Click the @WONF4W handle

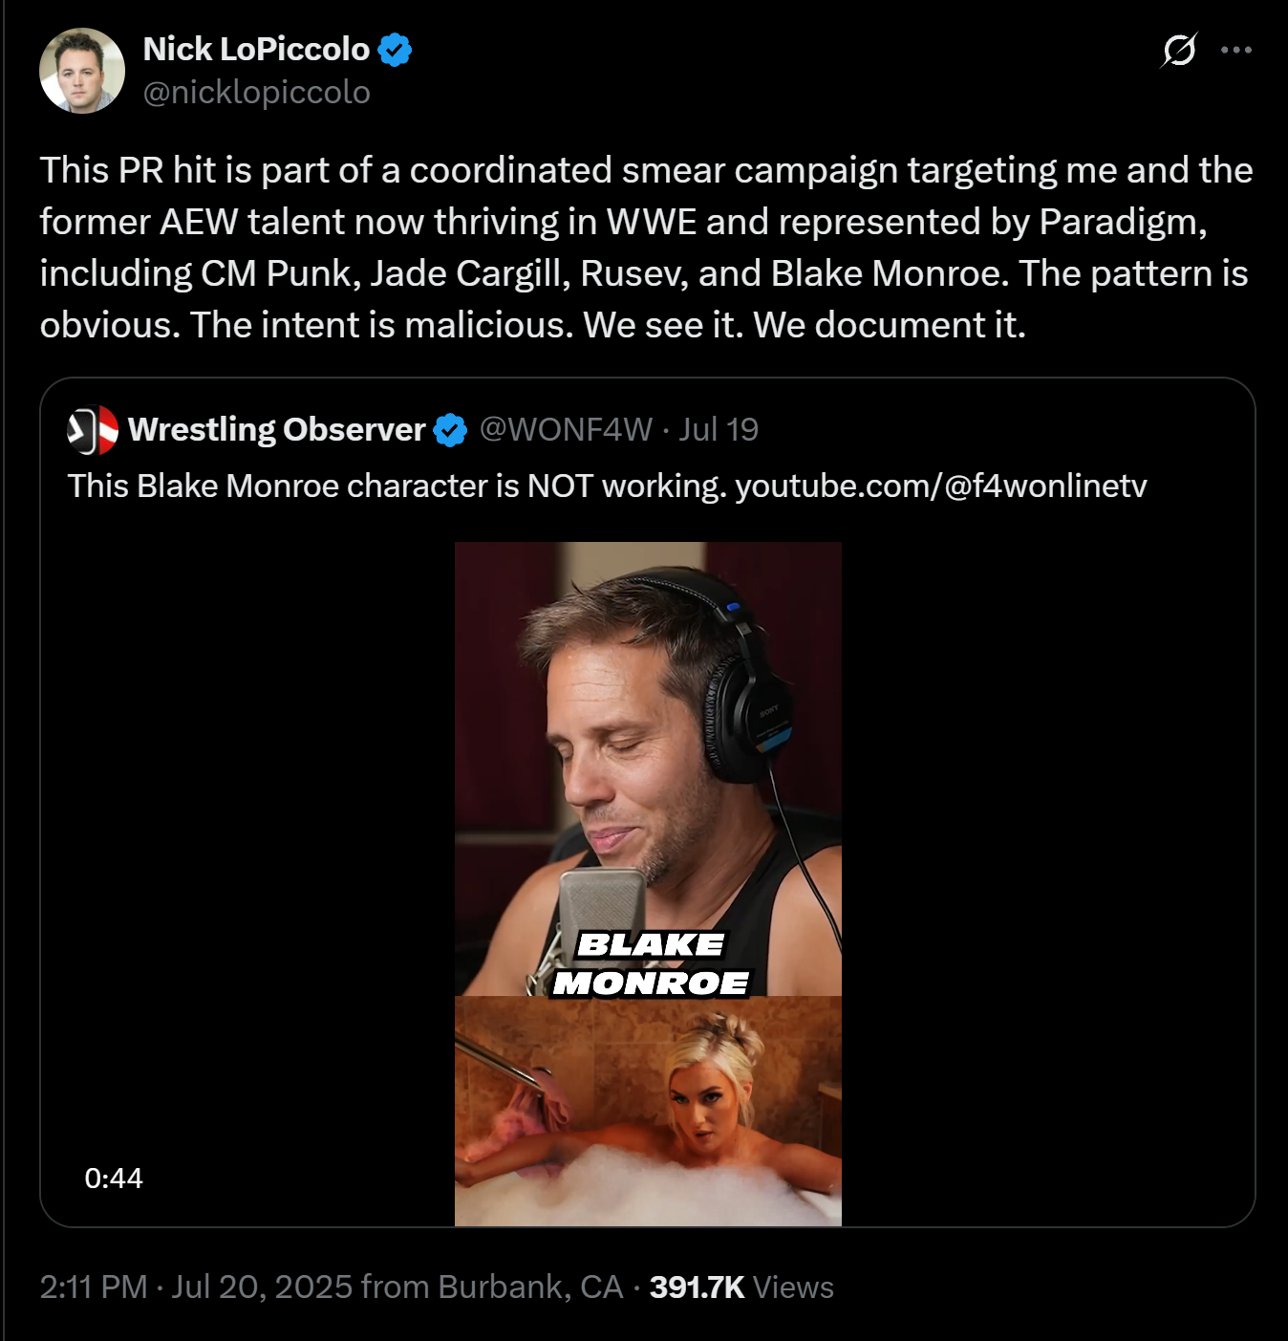566,430
